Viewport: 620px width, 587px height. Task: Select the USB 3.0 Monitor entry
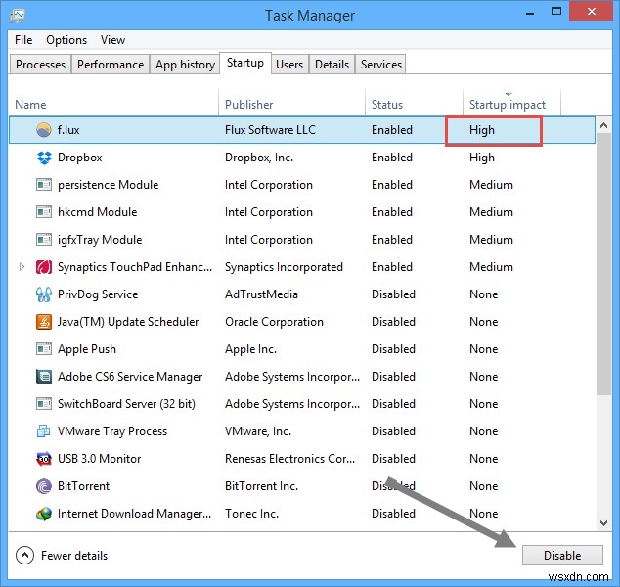99,459
